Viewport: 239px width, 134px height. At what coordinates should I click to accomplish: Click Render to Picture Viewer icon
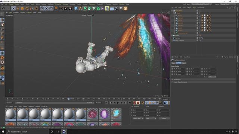[x=66, y=8]
